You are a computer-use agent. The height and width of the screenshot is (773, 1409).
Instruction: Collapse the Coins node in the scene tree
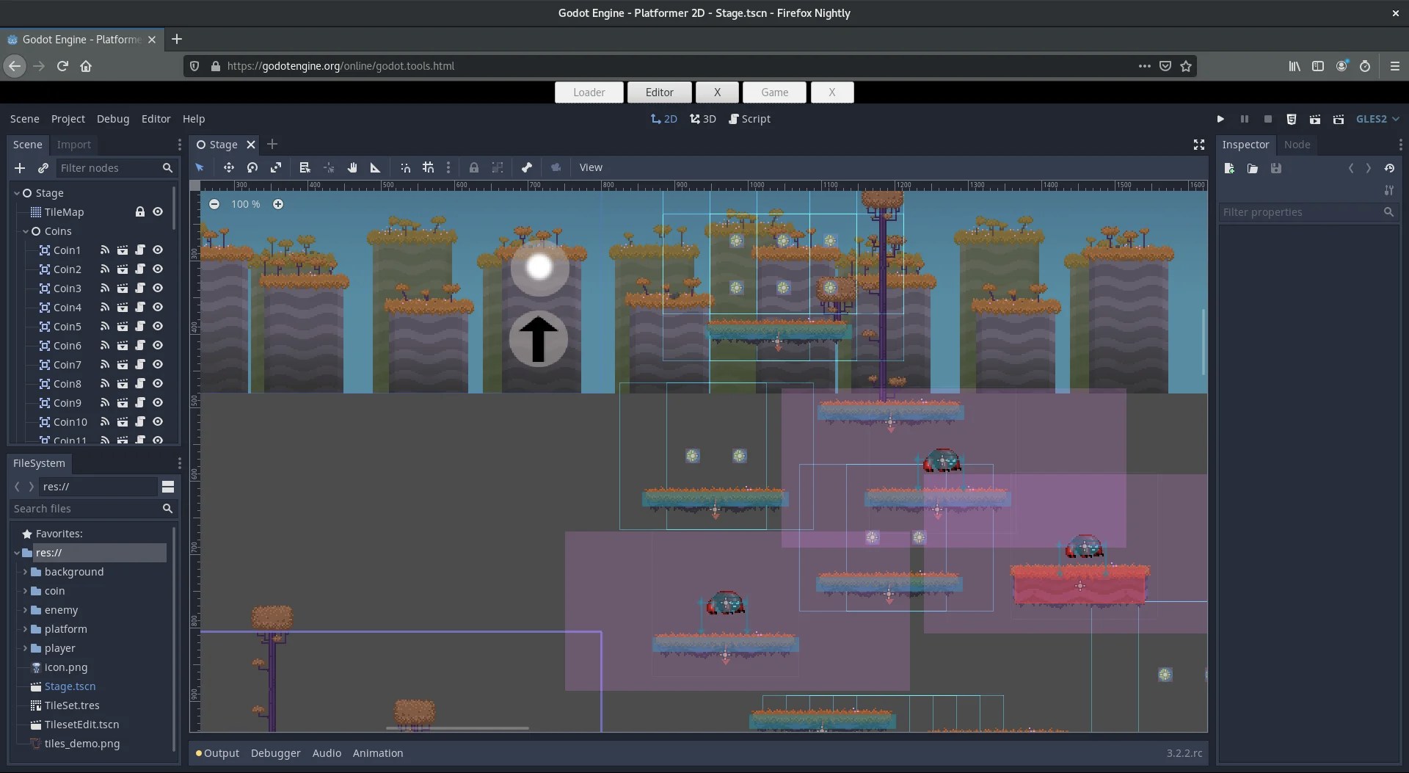pyautogui.click(x=27, y=231)
